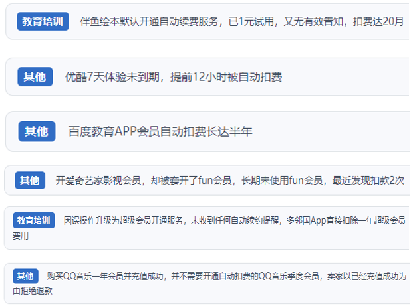Click the 教育培训 tag on 伴鱼绘本 complaint
Viewport: 415px width, 308px height.
(43, 21)
